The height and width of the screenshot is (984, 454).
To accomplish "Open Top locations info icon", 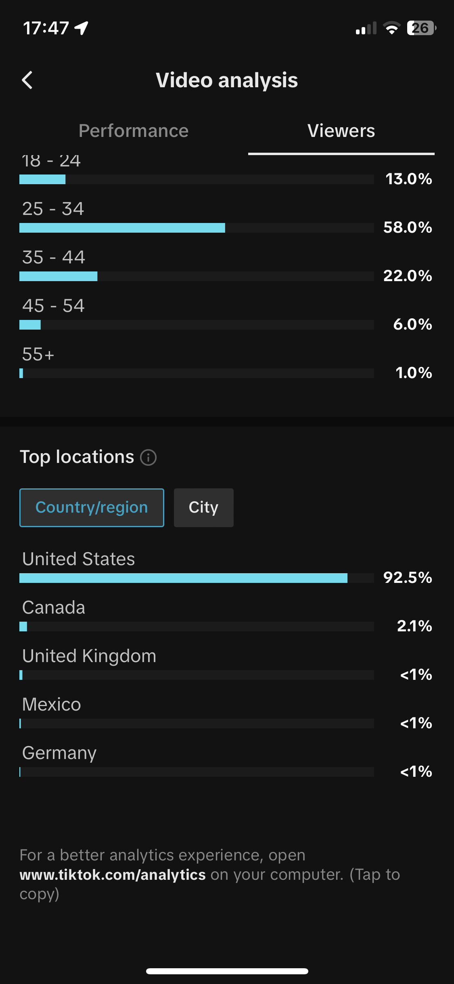I will click(148, 458).
